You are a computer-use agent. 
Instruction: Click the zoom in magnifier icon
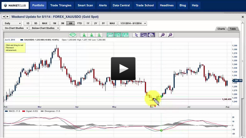click(162, 35)
